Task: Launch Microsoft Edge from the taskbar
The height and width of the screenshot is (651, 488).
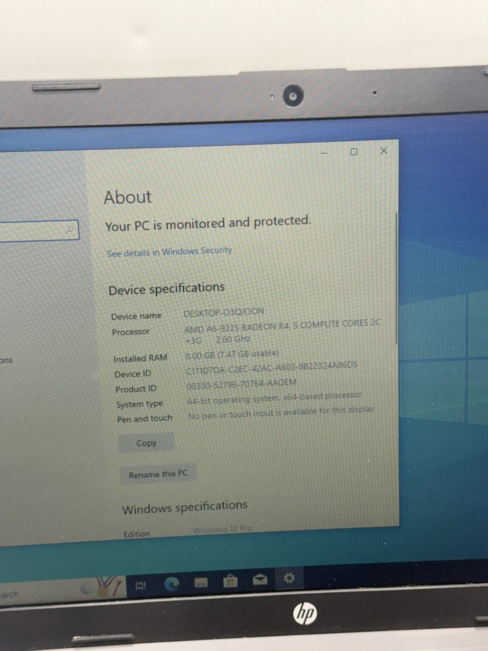Action: point(172,585)
